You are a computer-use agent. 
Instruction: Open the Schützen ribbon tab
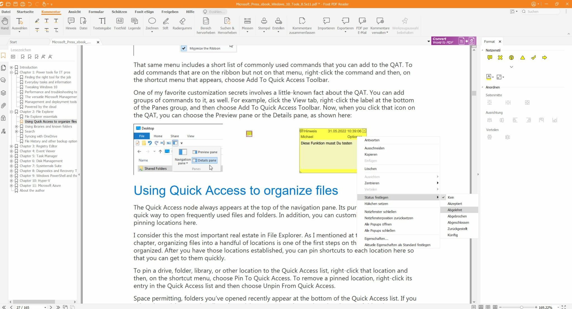pyautogui.click(x=119, y=12)
